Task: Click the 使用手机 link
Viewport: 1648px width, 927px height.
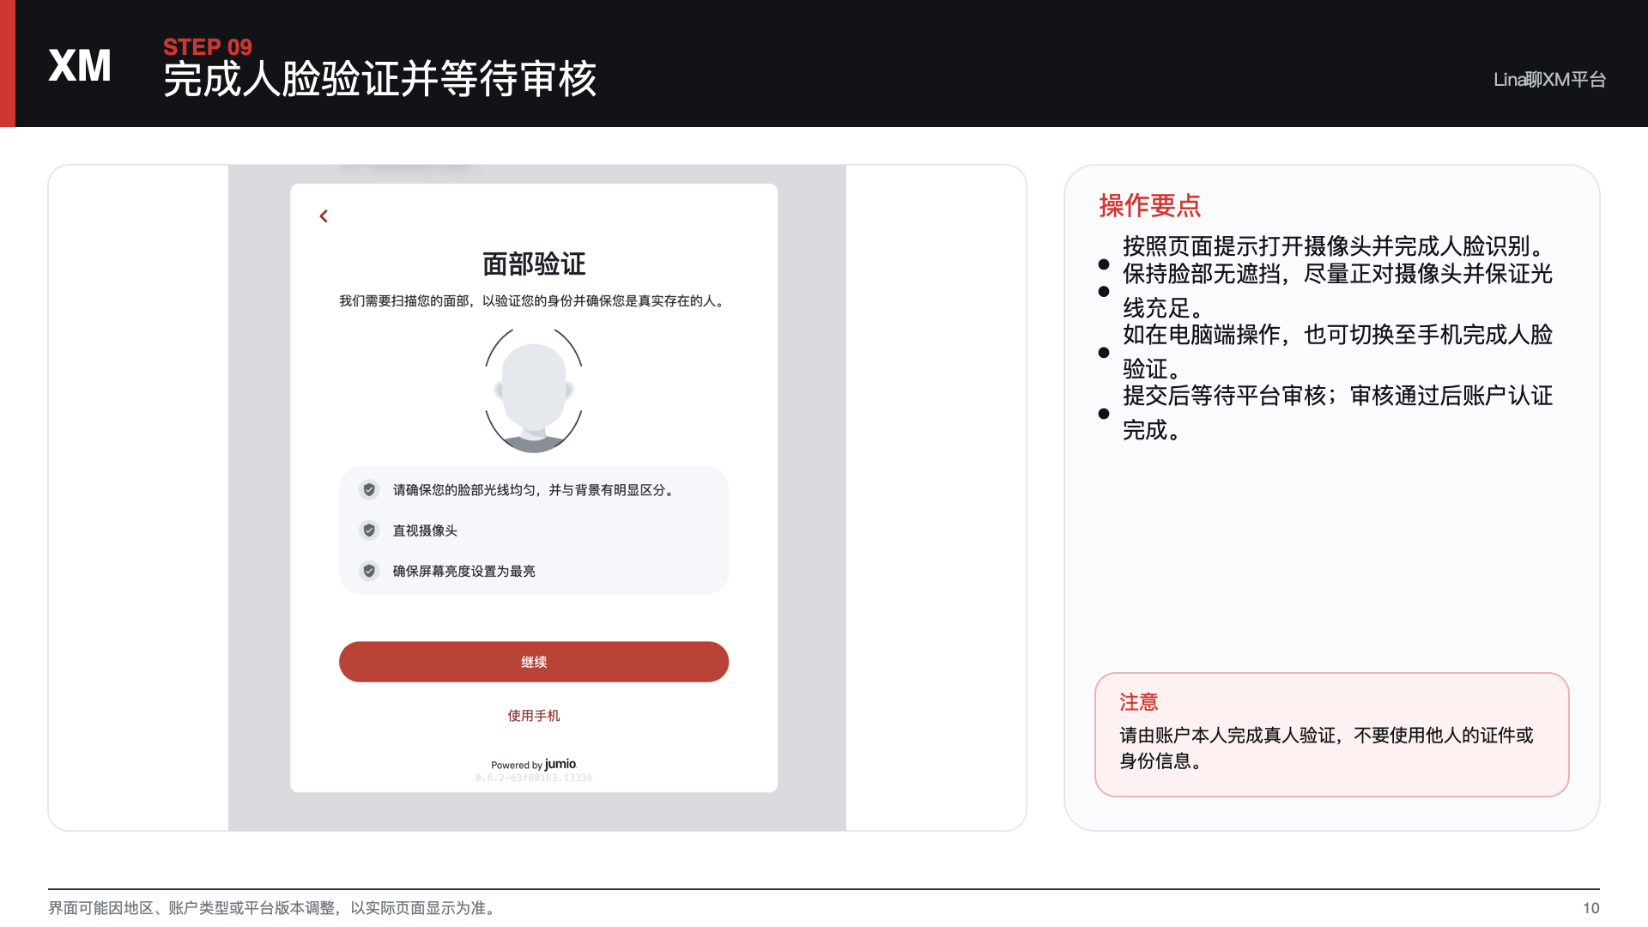Action: tap(534, 715)
